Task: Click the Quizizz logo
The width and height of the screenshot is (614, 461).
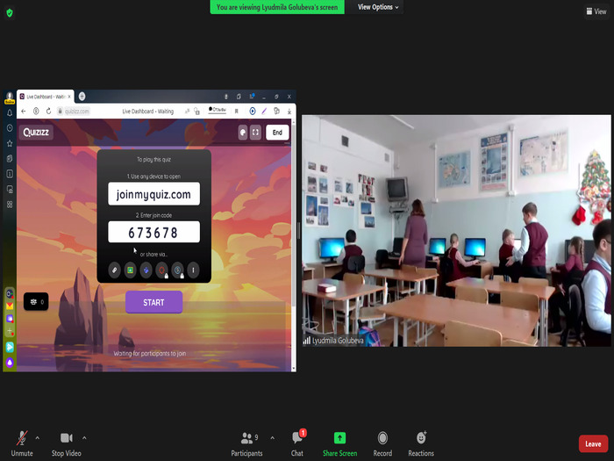Action: click(36, 132)
